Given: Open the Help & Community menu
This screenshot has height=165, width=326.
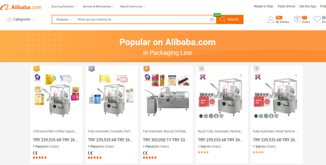Looking at the screenshot, I should tap(133, 6).
